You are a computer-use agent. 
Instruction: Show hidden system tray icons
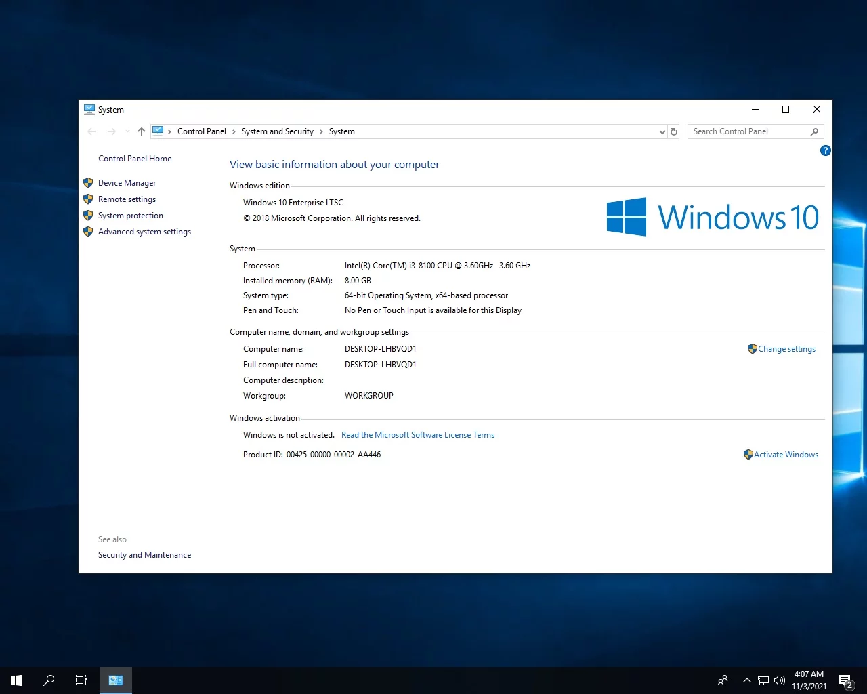click(746, 680)
